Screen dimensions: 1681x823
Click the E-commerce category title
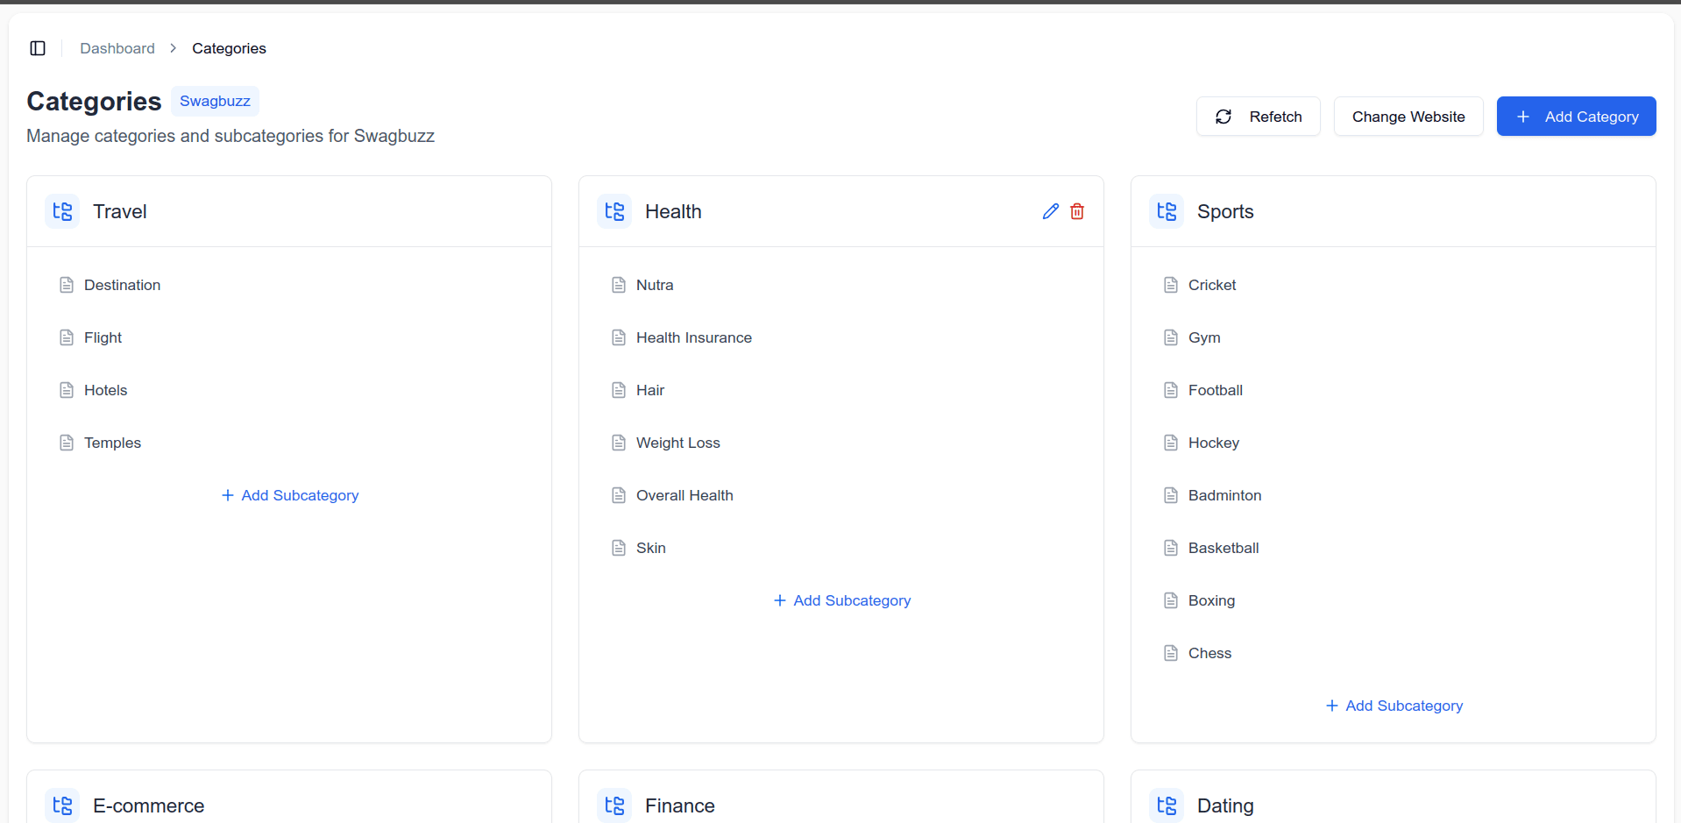(149, 805)
